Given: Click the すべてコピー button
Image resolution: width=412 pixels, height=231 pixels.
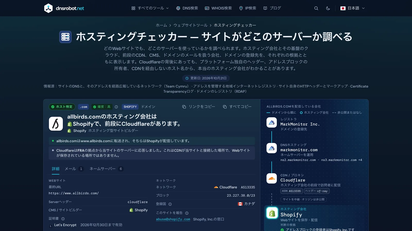Looking at the screenshot, I should (x=237, y=107).
